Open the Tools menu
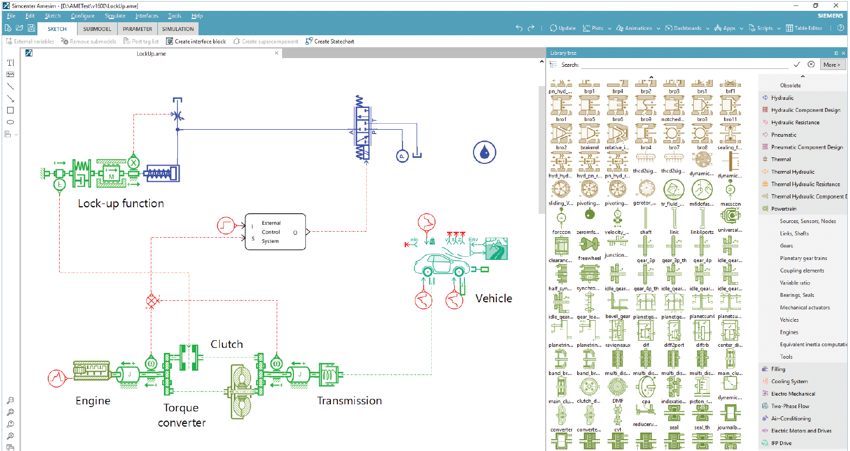 175,16
